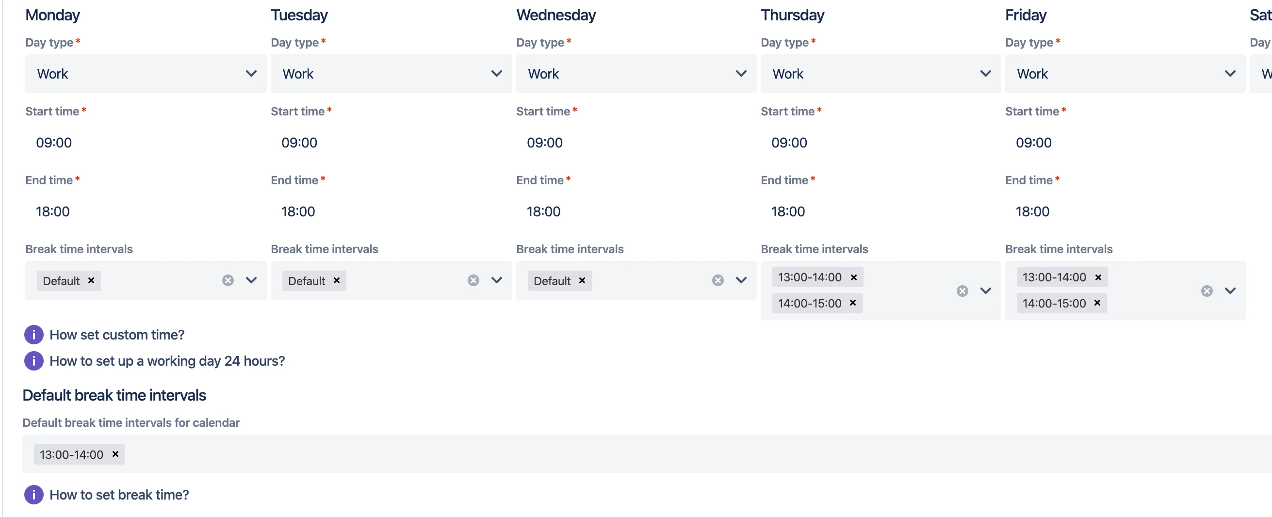Remove 14:00-15:00 tag from Friday breaks
This screenshot has width=1272, height=517.
pyautogui.click(x=1097, y=303)
